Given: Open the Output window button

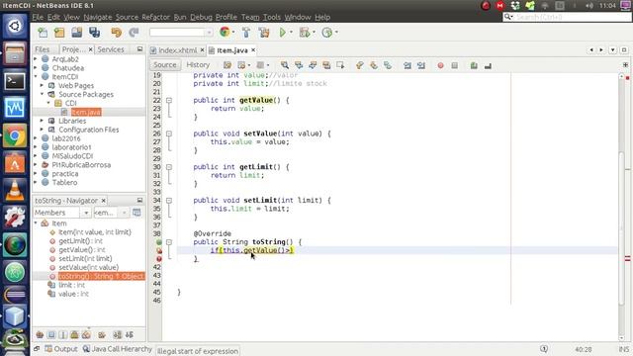Looking at the screenshot, I should coord(61,349).
